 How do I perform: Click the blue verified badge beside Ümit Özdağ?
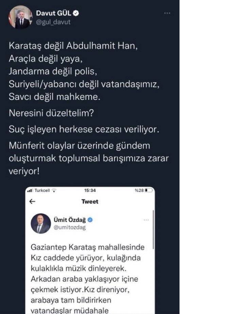pyautogui.click(x=90, y=220)
